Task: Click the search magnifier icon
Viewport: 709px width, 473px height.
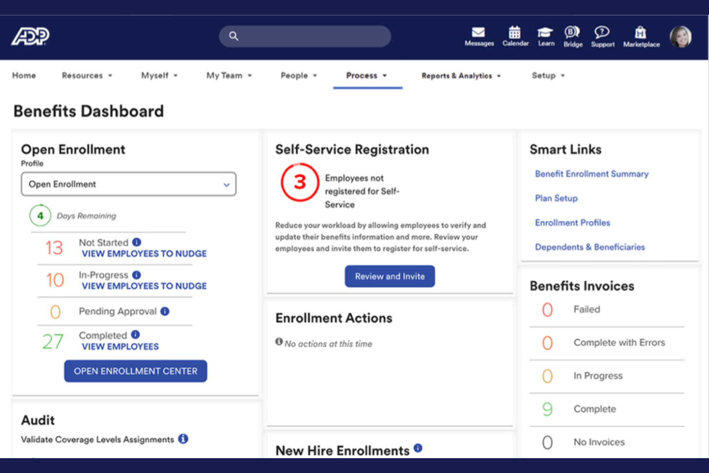Action: [x=234, y=36]
